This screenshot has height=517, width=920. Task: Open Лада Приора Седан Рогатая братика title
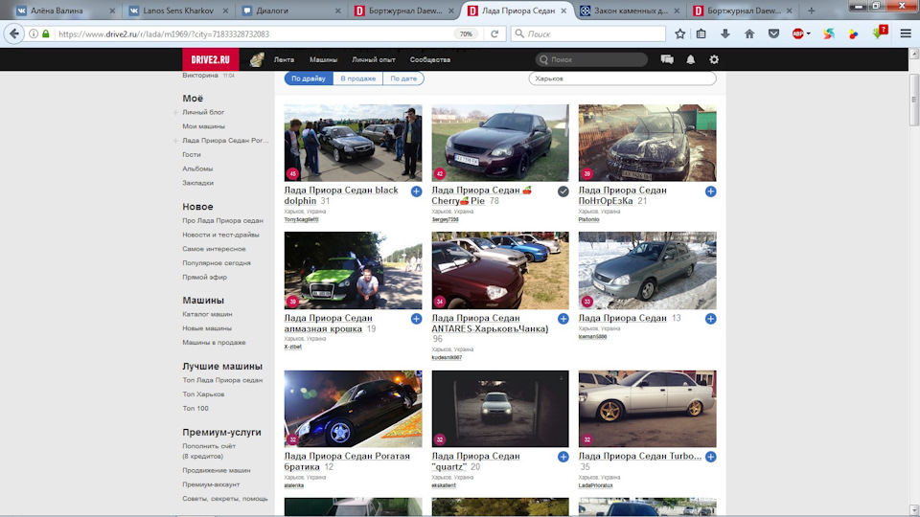click(x=347, y=461)
